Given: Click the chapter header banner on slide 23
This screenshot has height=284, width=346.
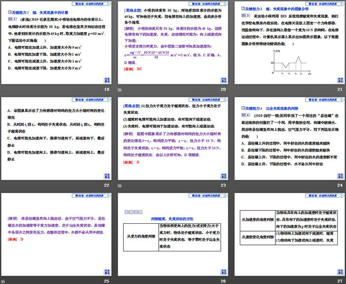Looking at the screenshot, I should click(x=208, y=100).
